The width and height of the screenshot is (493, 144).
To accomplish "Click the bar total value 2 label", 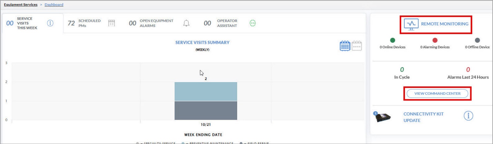I will (x=206, y=79).
